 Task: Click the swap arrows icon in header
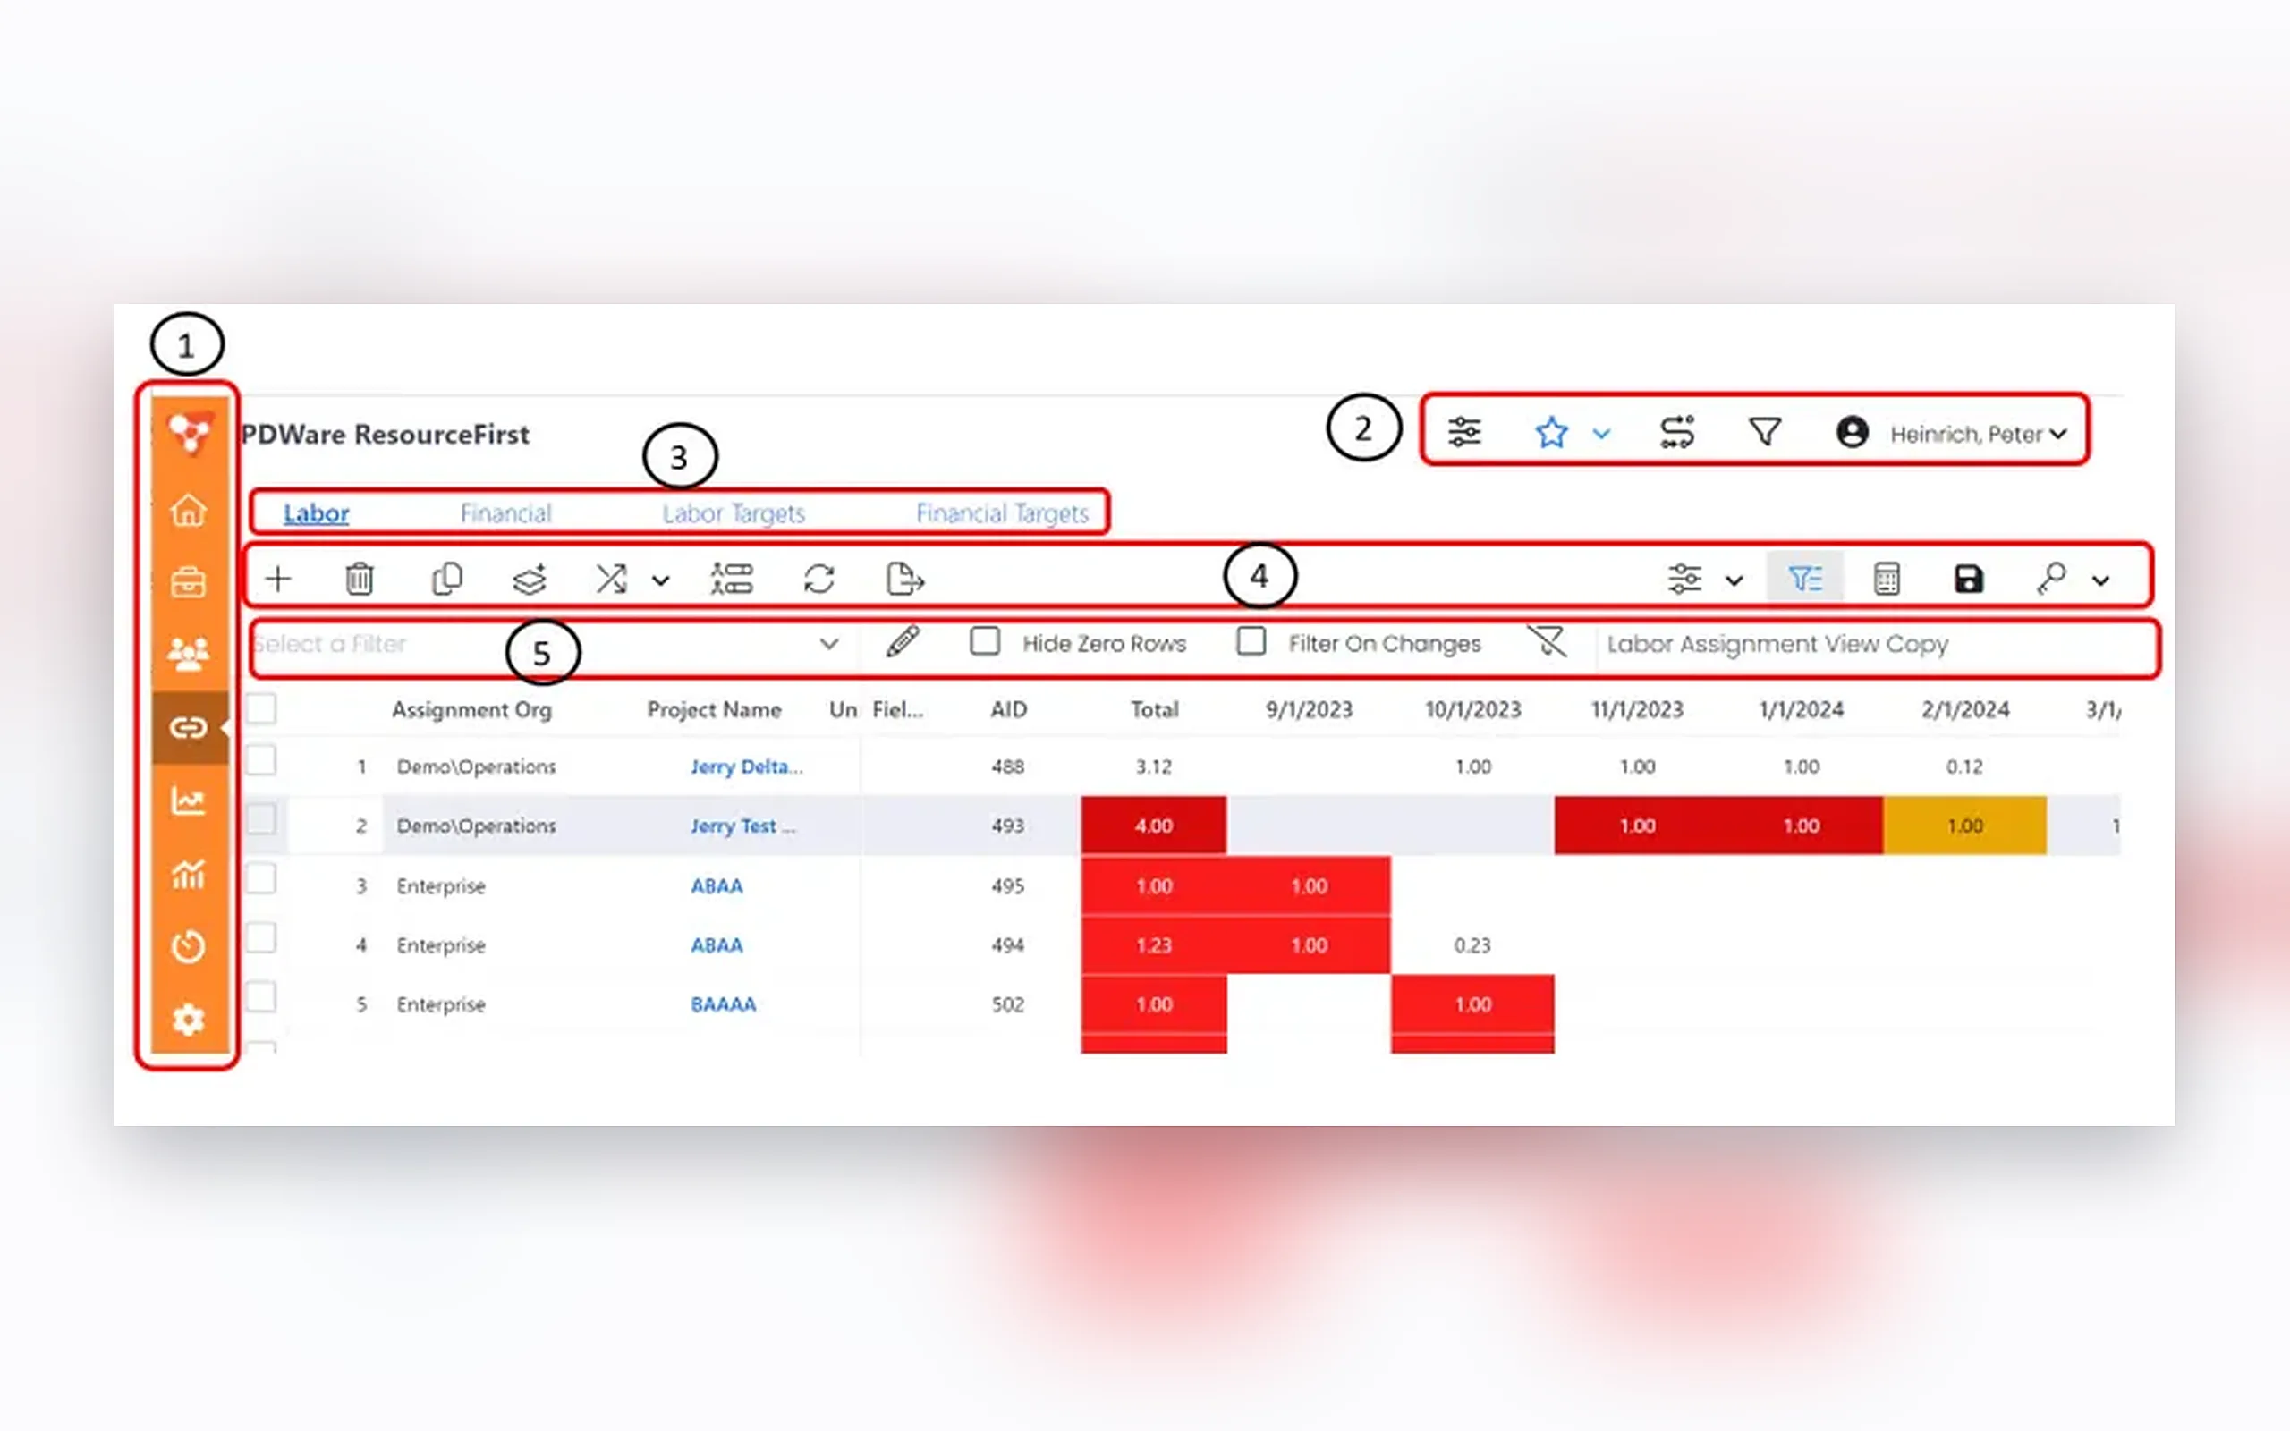[1678, 433]
